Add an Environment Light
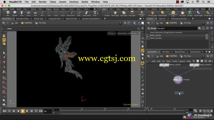Image resolution: width=214 pixels, height=120 pixels. coord(173,14)
